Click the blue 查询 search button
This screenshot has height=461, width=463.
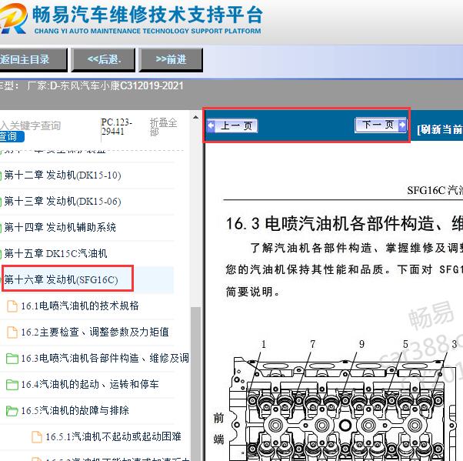point(12,136)
